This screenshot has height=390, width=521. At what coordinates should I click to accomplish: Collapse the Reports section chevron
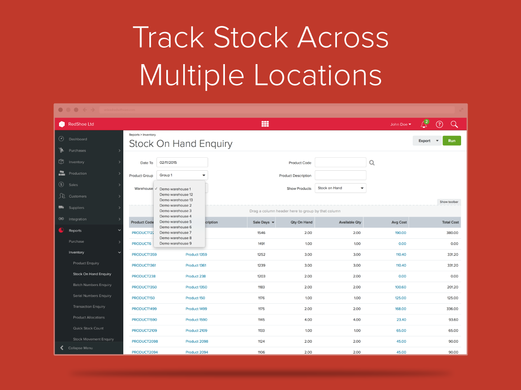119,231
